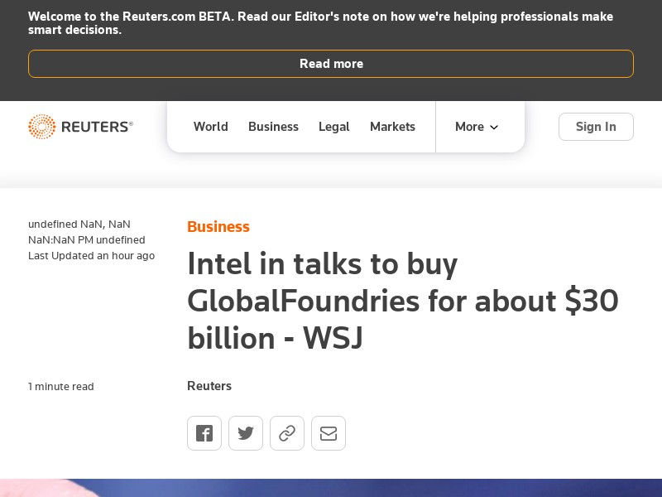Viewport: 662px width, 497px height.
Task: Click the Reuters.com BETA welcome message
Action: click(x=320, y=23)
